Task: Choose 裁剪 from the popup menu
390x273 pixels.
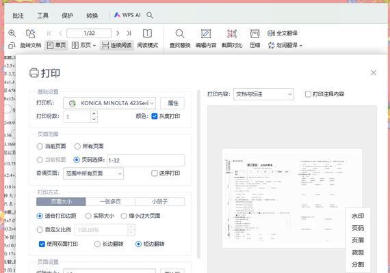Action: [358, 253]
